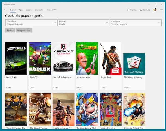Click the Forza Street title text

coord(12,77)
